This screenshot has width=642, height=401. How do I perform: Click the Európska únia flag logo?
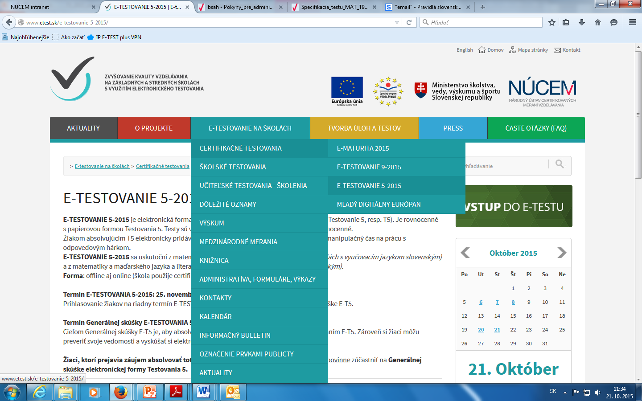click(347, 91)
